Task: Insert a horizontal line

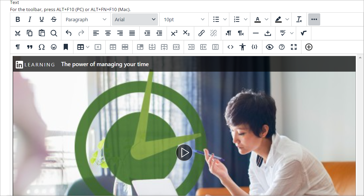Action: 256,33
